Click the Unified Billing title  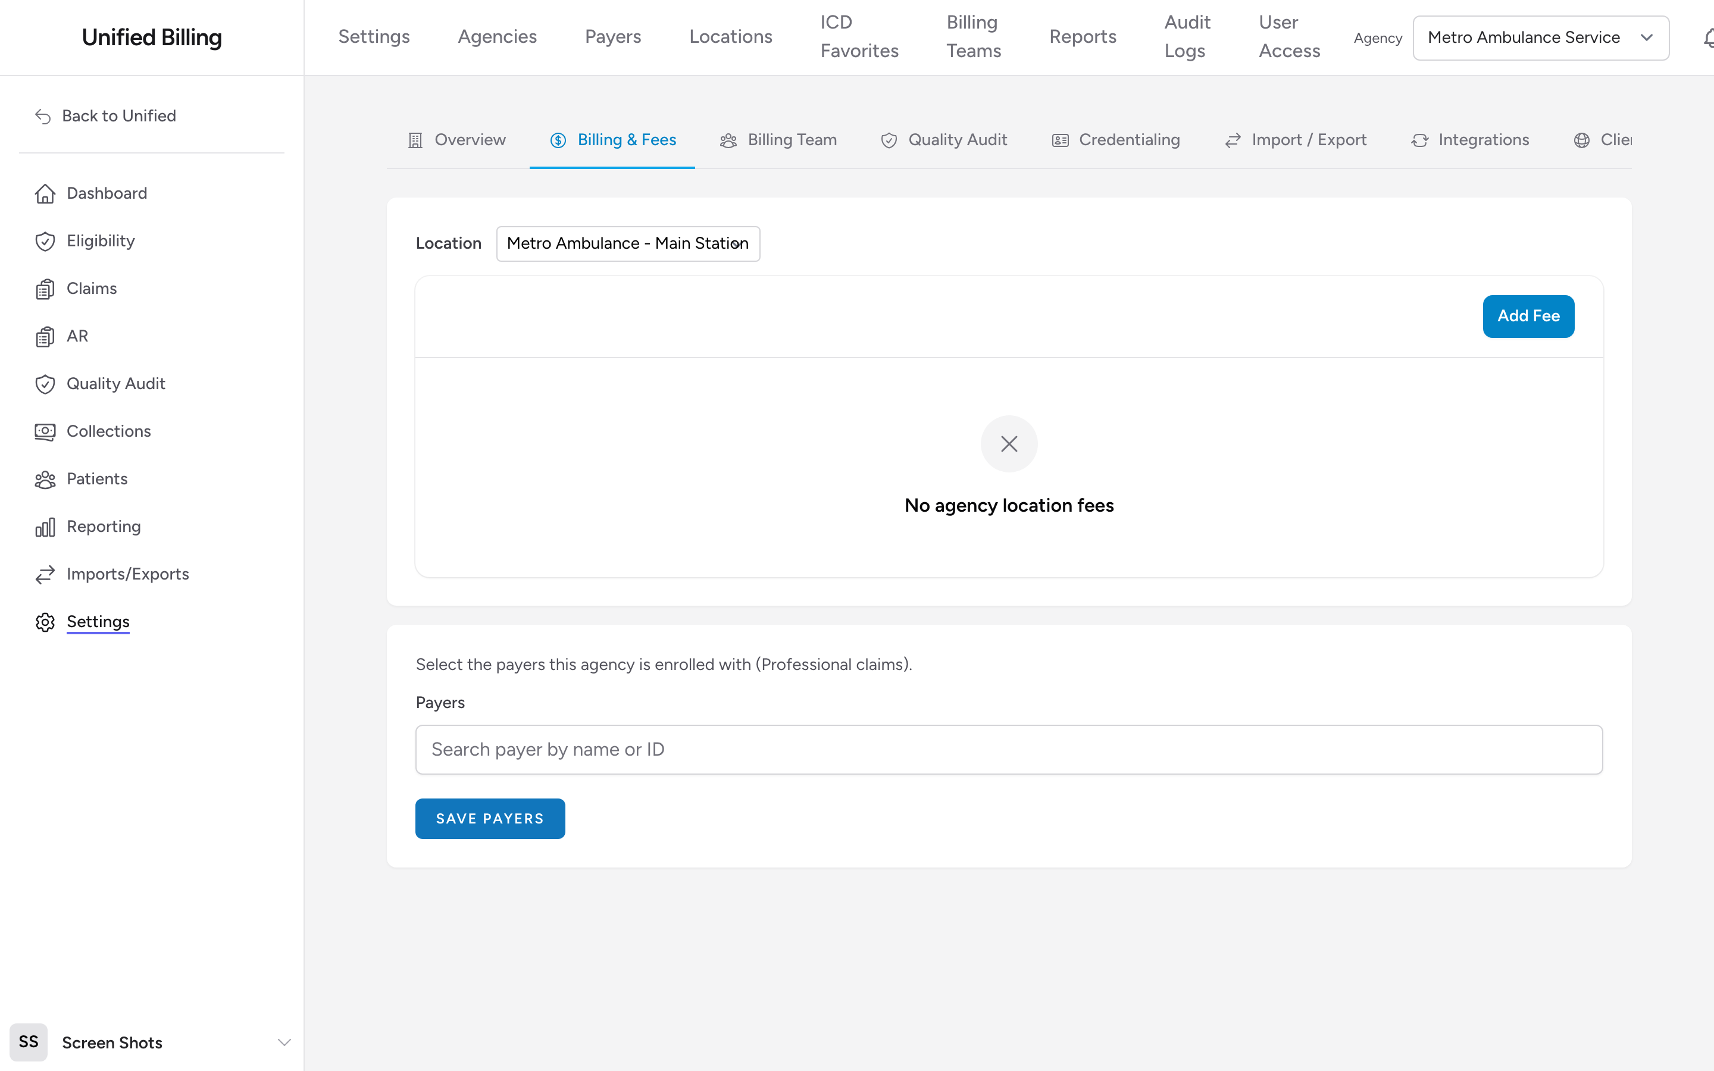[x=152, y=37]
